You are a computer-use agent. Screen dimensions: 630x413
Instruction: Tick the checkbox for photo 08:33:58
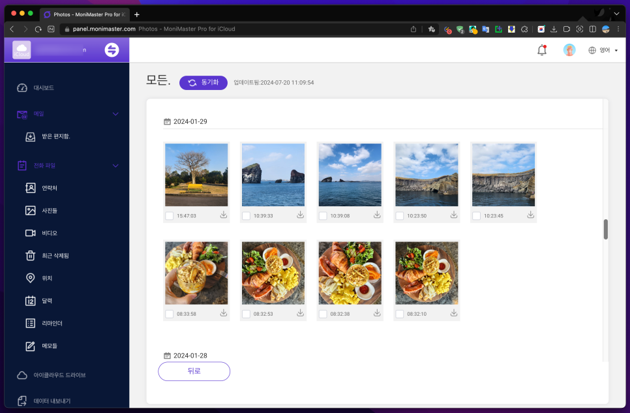tap(170, 314)
